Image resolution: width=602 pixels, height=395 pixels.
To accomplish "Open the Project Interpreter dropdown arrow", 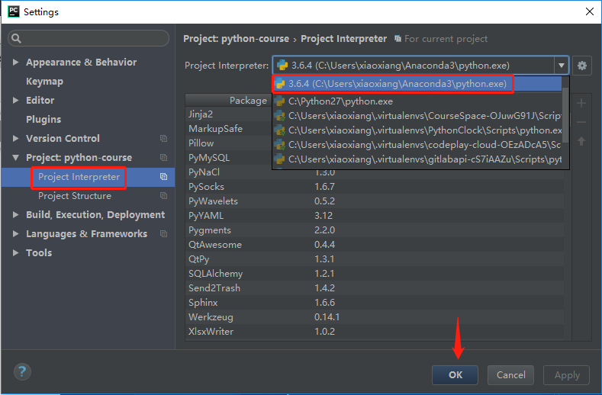I will [x=562, y=66].
